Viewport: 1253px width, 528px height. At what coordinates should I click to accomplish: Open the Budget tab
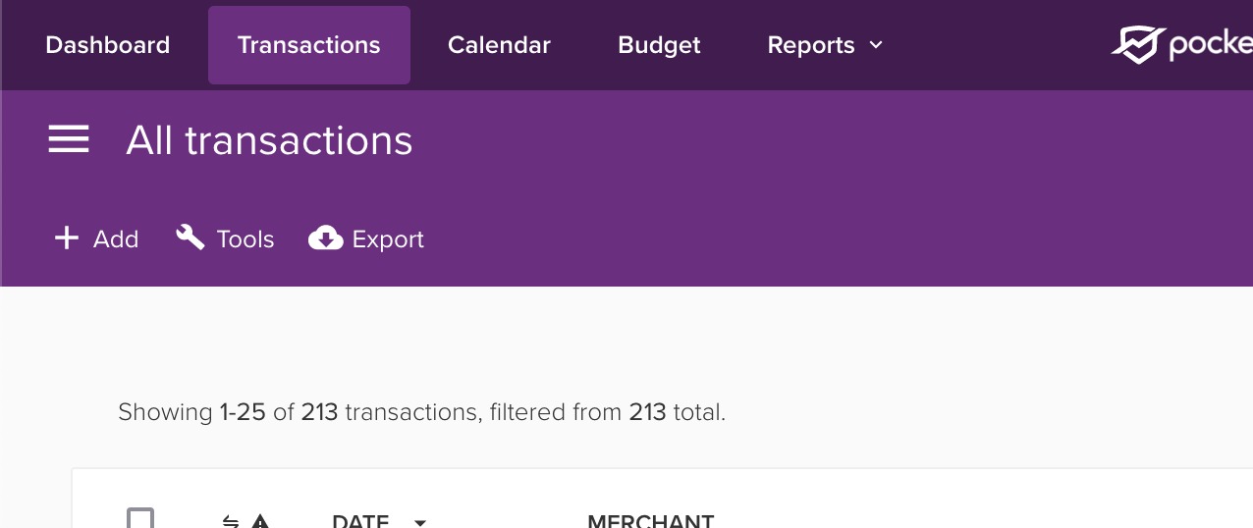click(659, 45)
